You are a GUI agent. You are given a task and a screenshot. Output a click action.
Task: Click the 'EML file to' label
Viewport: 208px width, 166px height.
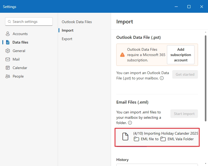coord(150,139)
